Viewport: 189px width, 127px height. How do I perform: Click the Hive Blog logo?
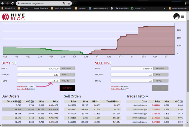click(13, 17)
